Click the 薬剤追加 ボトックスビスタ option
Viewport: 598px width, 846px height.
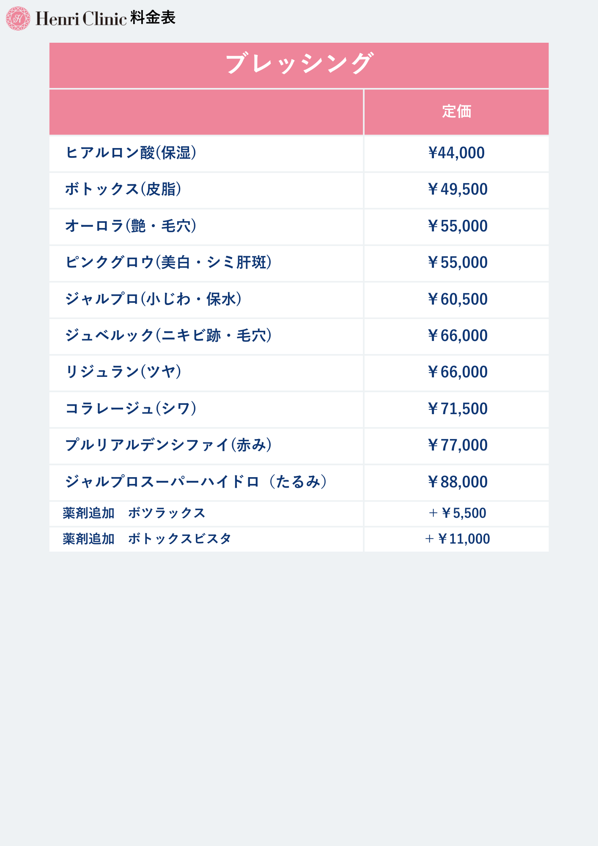pyautogui.click(x=147, y=538)
